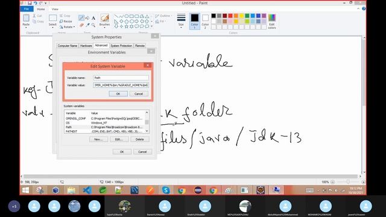Open the shape Outline dropdown
The image size is (386, 217).
pos(163,16)
